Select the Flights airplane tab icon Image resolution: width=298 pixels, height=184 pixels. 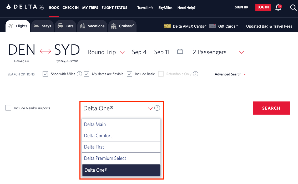point(10,25)
